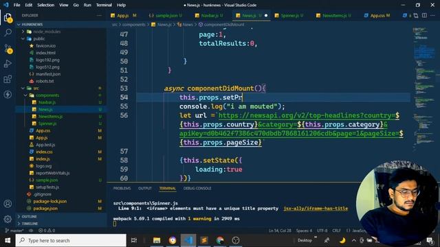Collapse the components folder
Screen dimensions: 440x247
coord(47,95)
